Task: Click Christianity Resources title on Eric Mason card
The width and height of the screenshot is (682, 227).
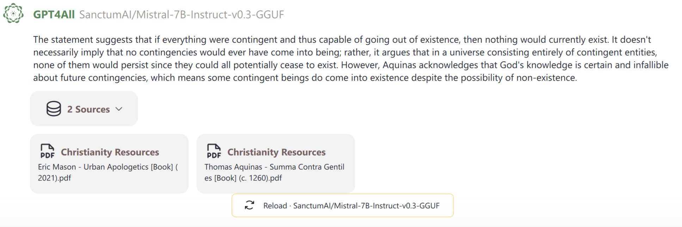Action: pos(110,152)
